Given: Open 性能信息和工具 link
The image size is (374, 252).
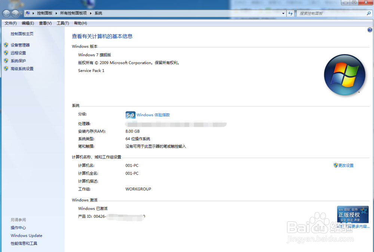Looking at the screenshot, I should coord(24,243).
